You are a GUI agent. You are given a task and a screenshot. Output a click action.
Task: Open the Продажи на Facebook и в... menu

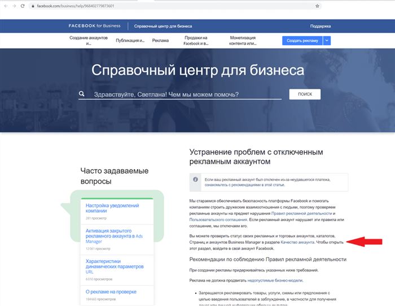pos(196,40)
